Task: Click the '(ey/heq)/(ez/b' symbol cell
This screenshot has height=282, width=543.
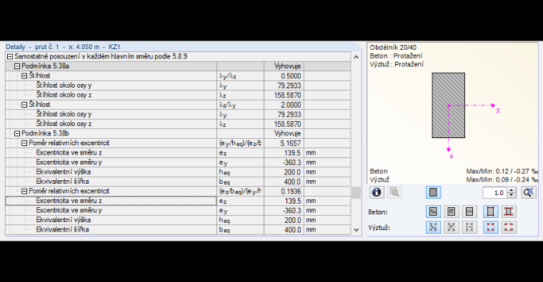Action: pos(240,143)
